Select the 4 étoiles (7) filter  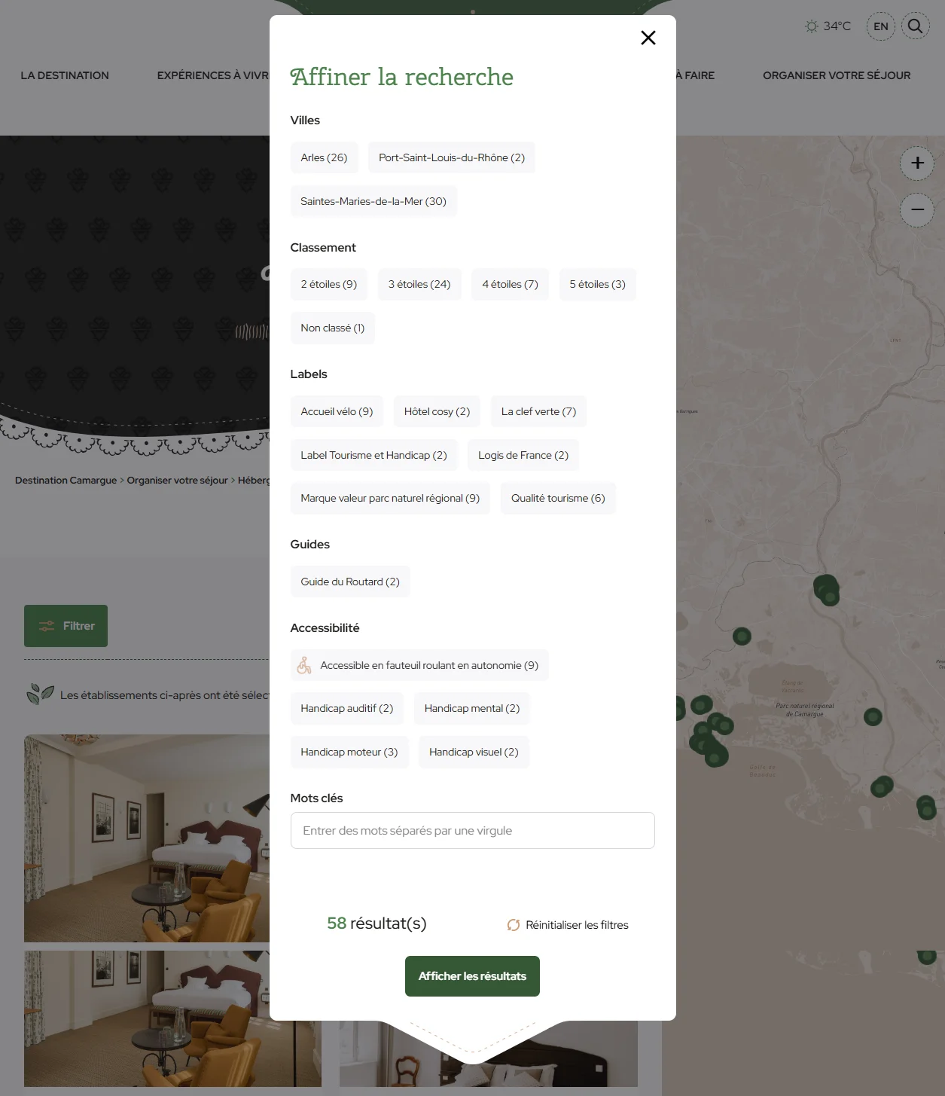(511, 284)
